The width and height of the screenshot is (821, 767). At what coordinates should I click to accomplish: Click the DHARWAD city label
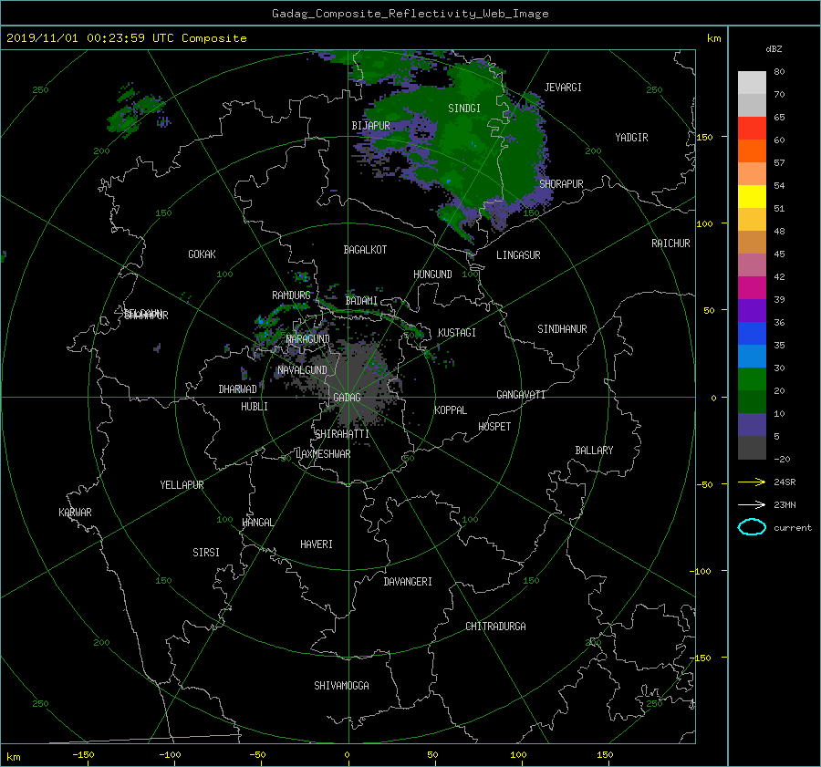click(237, 389)
